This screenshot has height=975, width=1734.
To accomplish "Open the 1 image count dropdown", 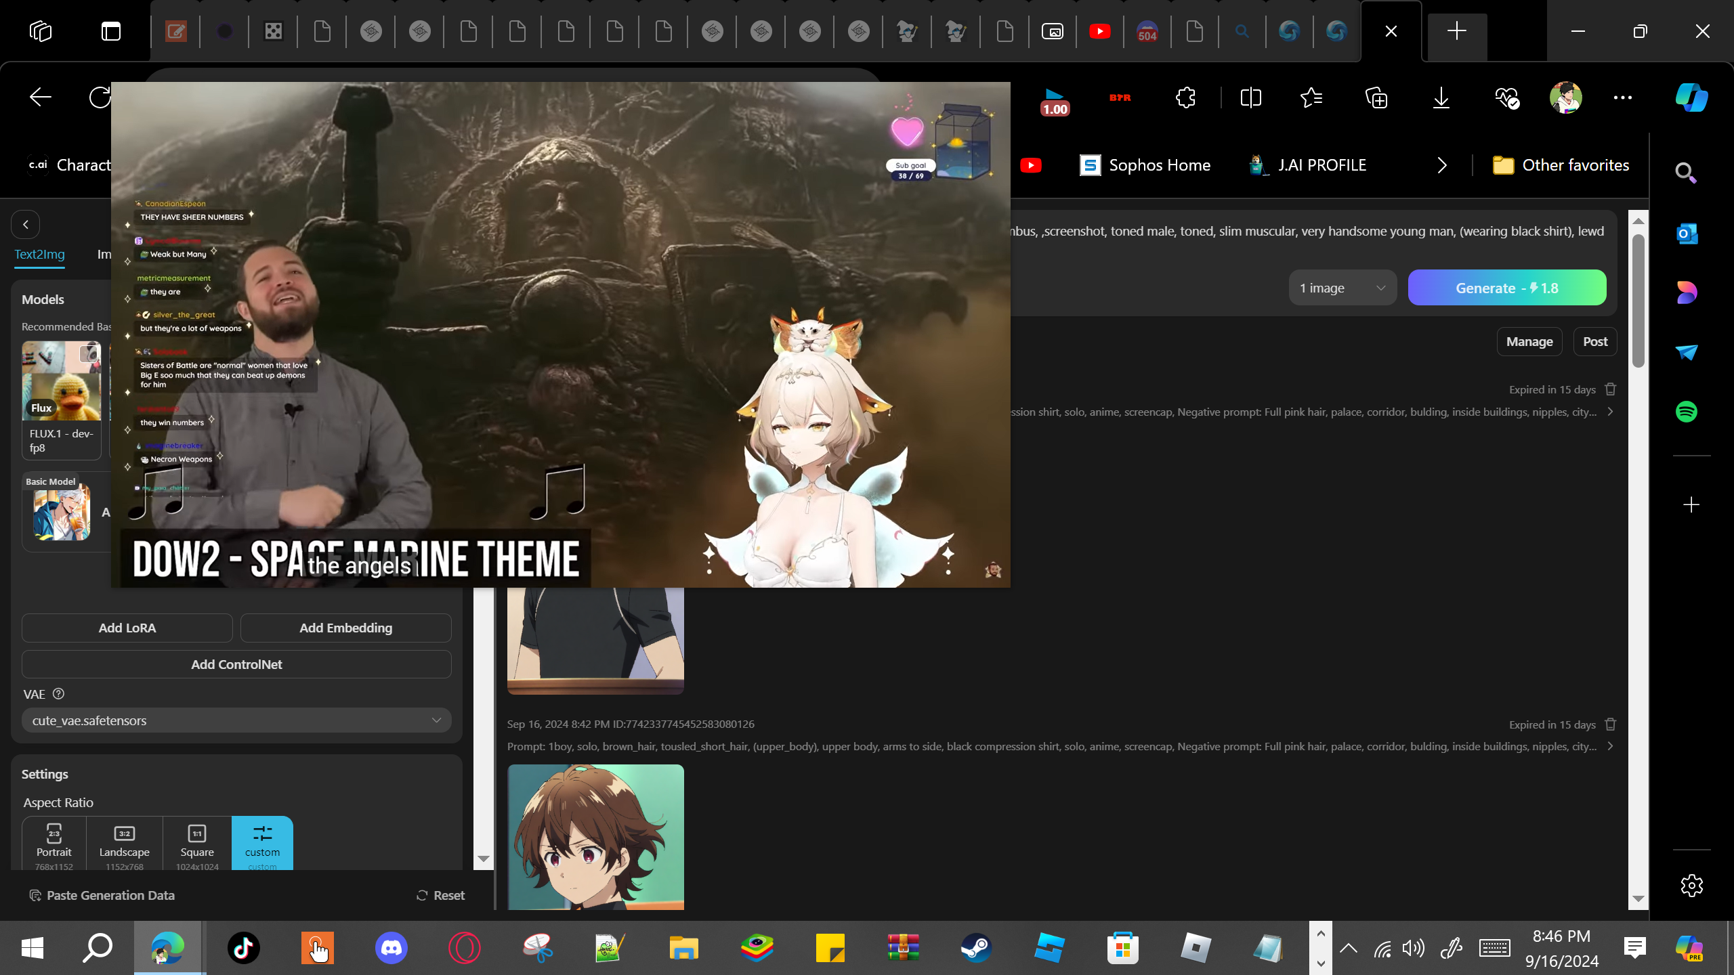I will point(1342,288).
